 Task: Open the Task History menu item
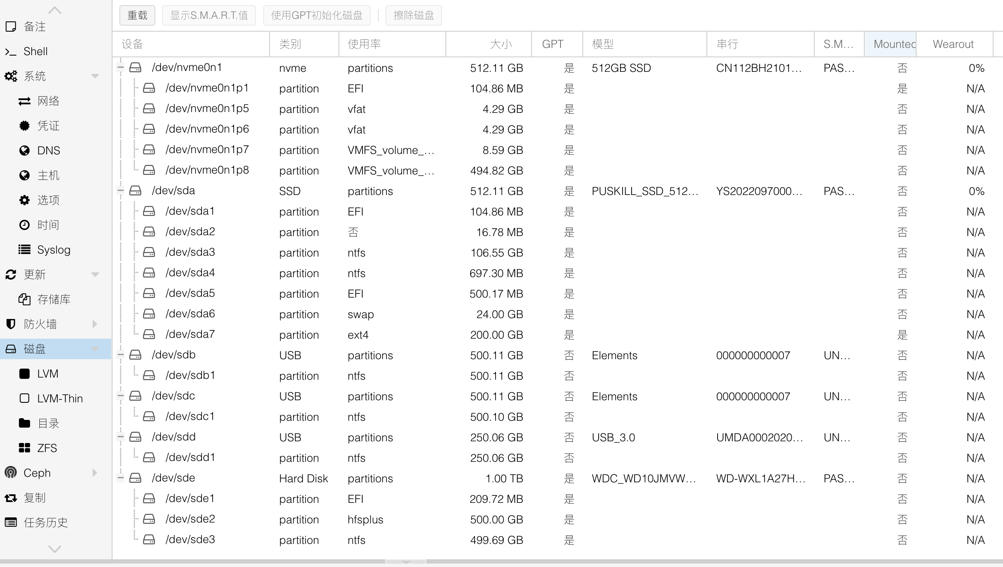tap(45, 523)
